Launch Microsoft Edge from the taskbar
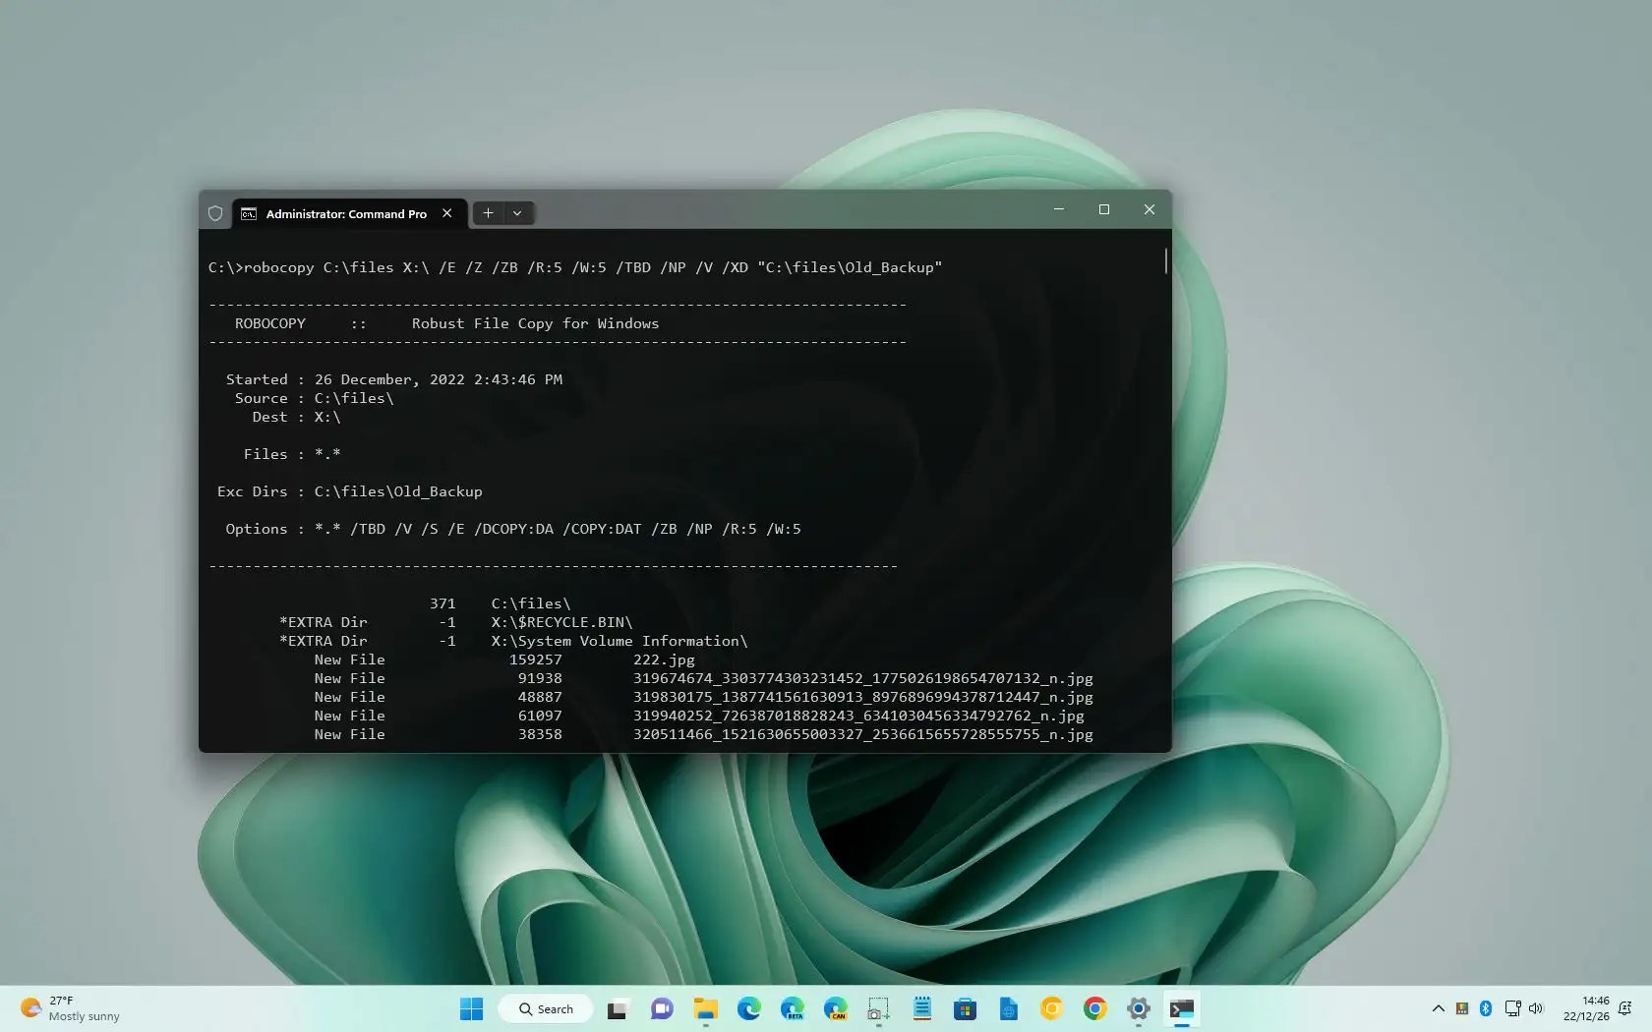Viewport: 1652px width, 1032px height. (749, 1008)
